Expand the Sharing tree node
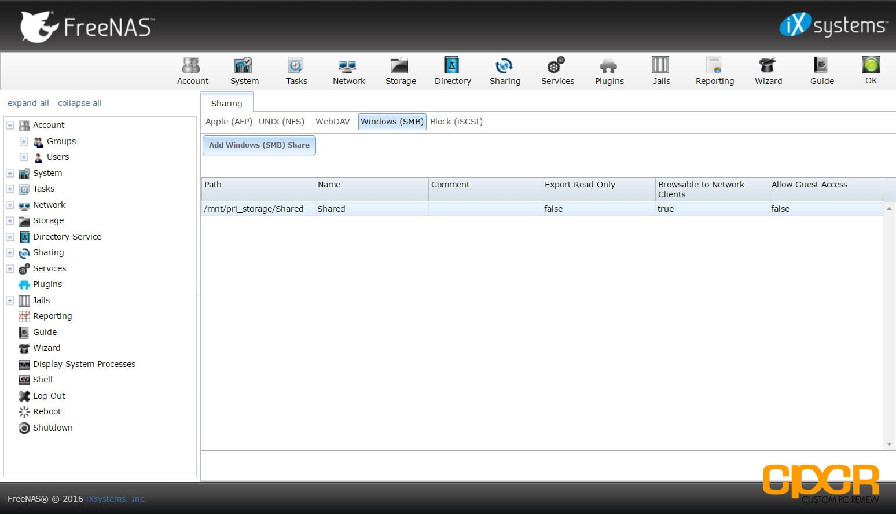The image size is (896, 515). 10,253
